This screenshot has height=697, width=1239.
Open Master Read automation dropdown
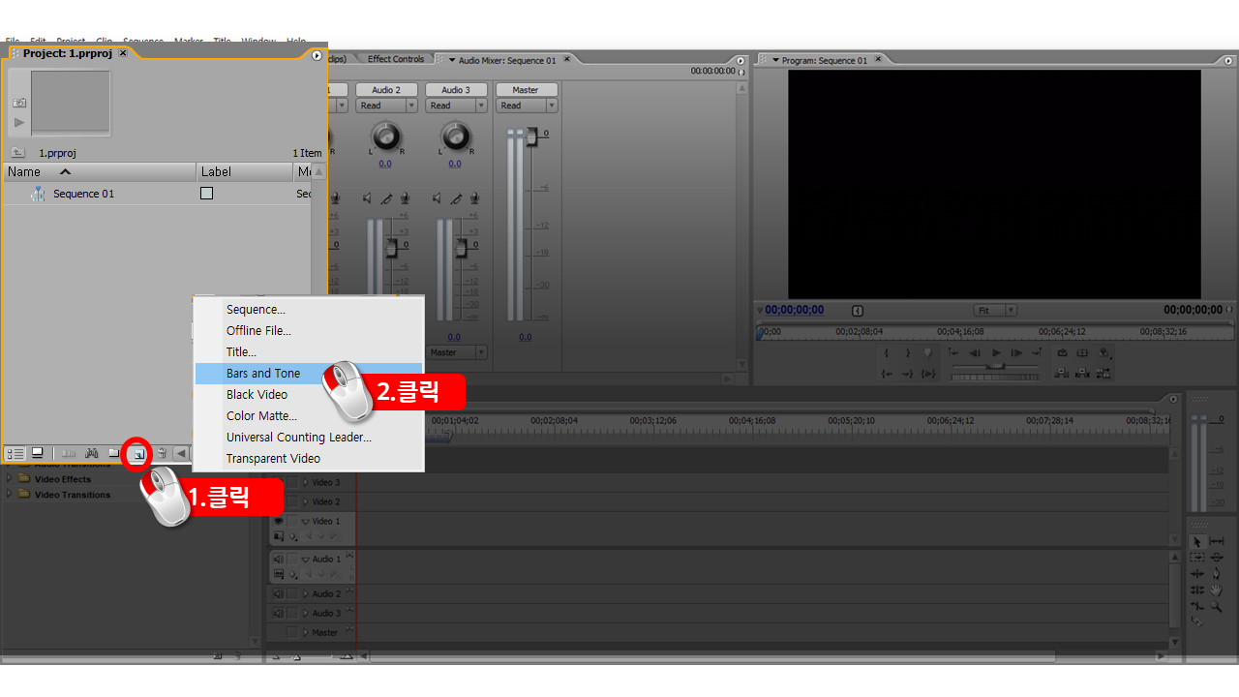(527, 106)
